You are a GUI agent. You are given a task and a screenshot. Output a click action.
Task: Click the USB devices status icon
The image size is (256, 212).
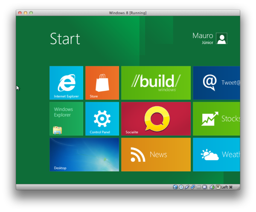pyautogui.click(x=187, y=187)
